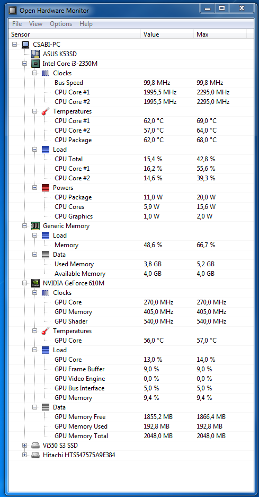Click the Hitachi HTS547575A9E384 disk icon
Viewport: 259px width, 497px height.
click(35, 455)
